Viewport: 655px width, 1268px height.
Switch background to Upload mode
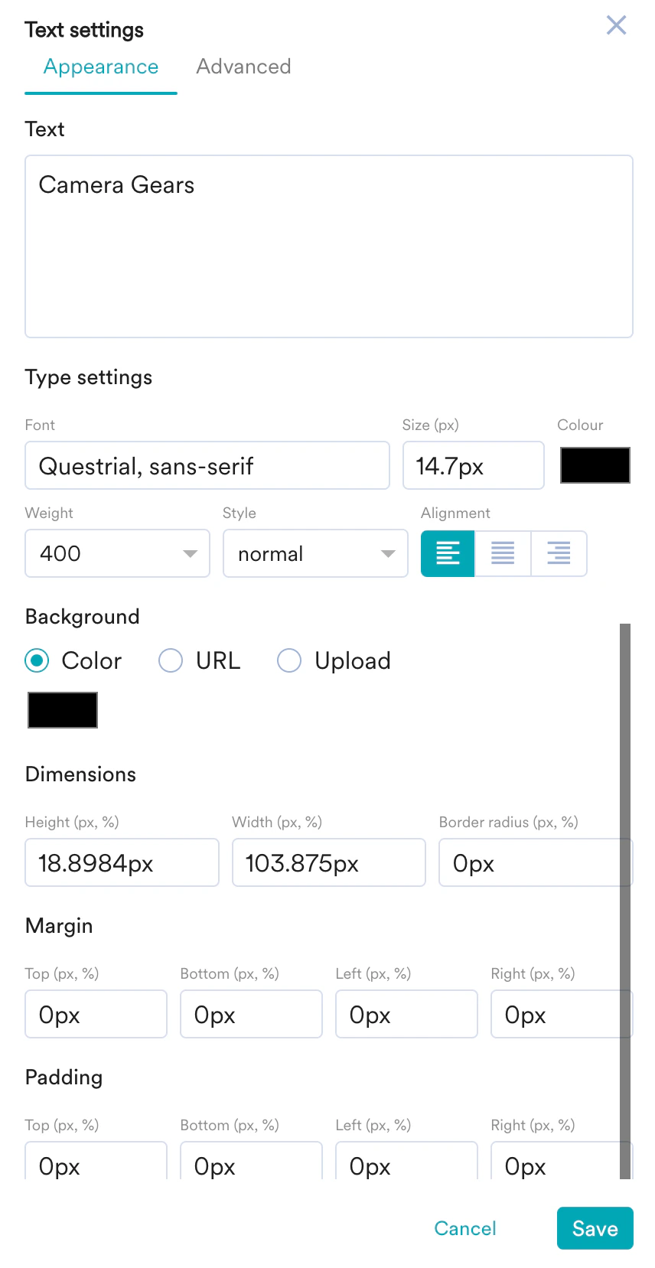pyautogui.click(x=288, y=660)
